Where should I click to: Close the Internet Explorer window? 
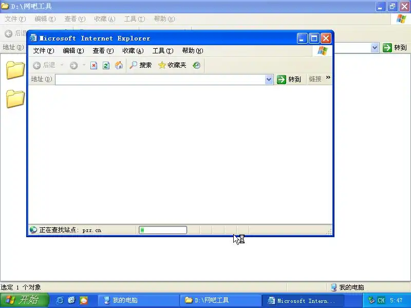click(326, 38)
